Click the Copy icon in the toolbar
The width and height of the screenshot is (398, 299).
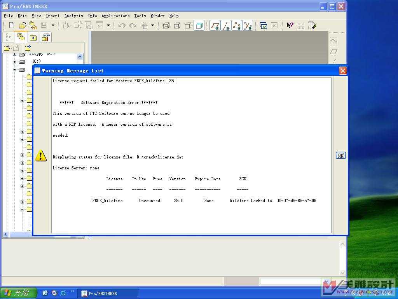(x=144, y=25)
